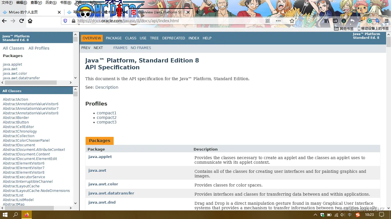Open the Firefox Library icon
391x219 pixels.
coord(326,21)
